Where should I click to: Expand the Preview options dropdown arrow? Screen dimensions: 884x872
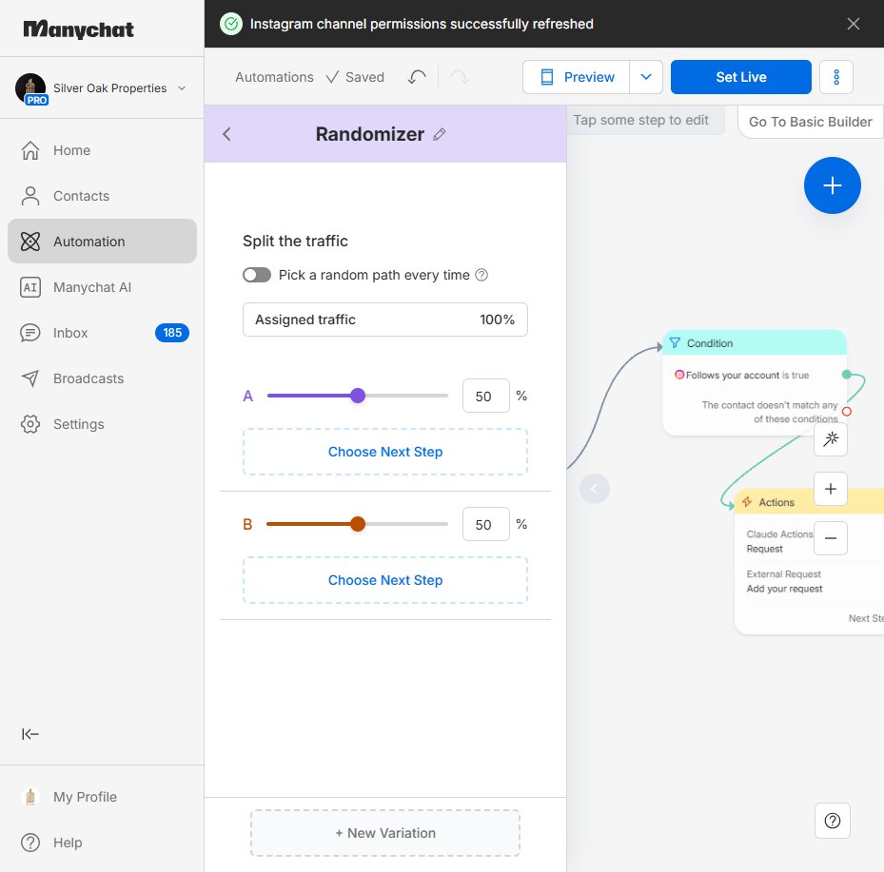[646, 77]
